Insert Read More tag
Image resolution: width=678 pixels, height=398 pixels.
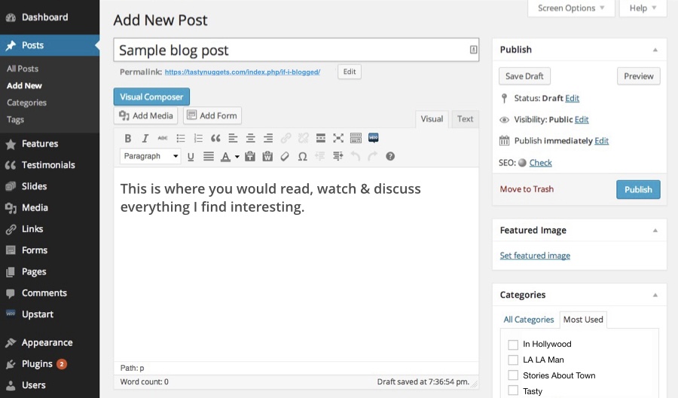click(x=321, y=139)
